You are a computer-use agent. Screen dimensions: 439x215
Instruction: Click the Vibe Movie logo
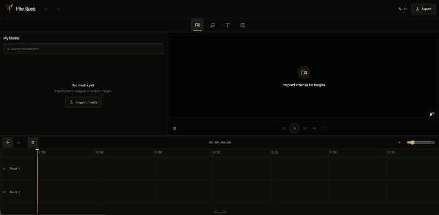(x=21, y=9)
